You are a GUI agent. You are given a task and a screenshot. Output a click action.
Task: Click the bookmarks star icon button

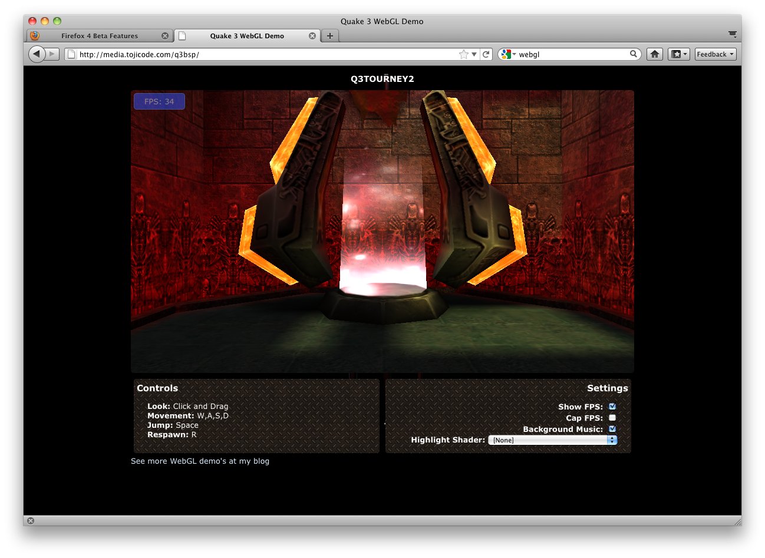click(677, 54)
